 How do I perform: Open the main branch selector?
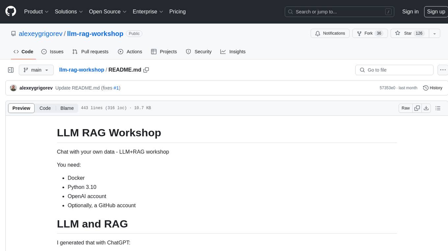(36, 70)
